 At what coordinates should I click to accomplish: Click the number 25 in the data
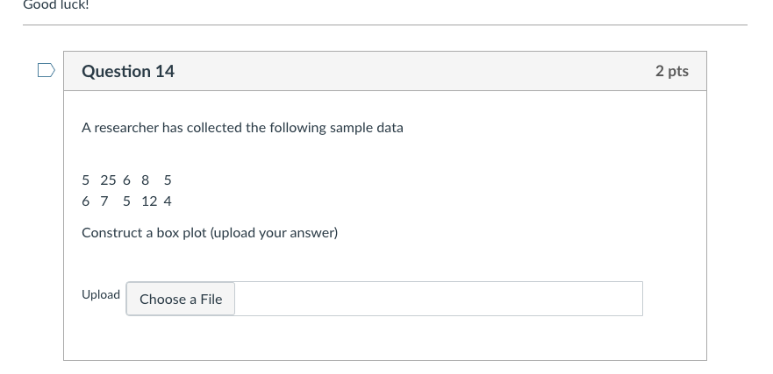pyautogui.click(x=108, y=180)
